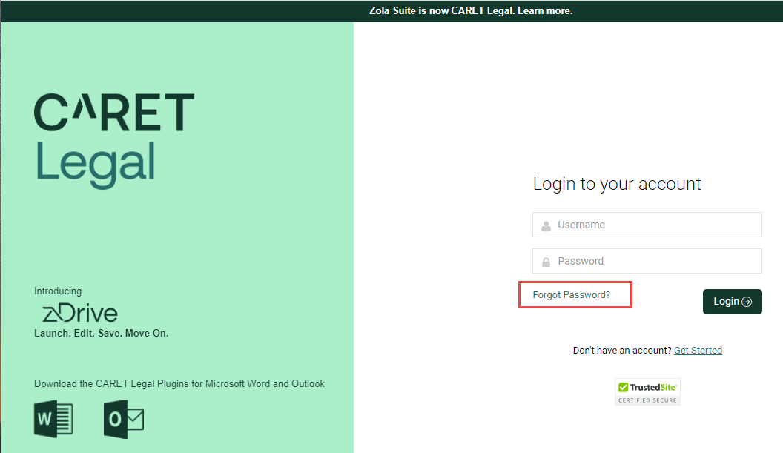
Task: Select the 'Introducing' label above zDrive
Action: [x=57, y=291]
